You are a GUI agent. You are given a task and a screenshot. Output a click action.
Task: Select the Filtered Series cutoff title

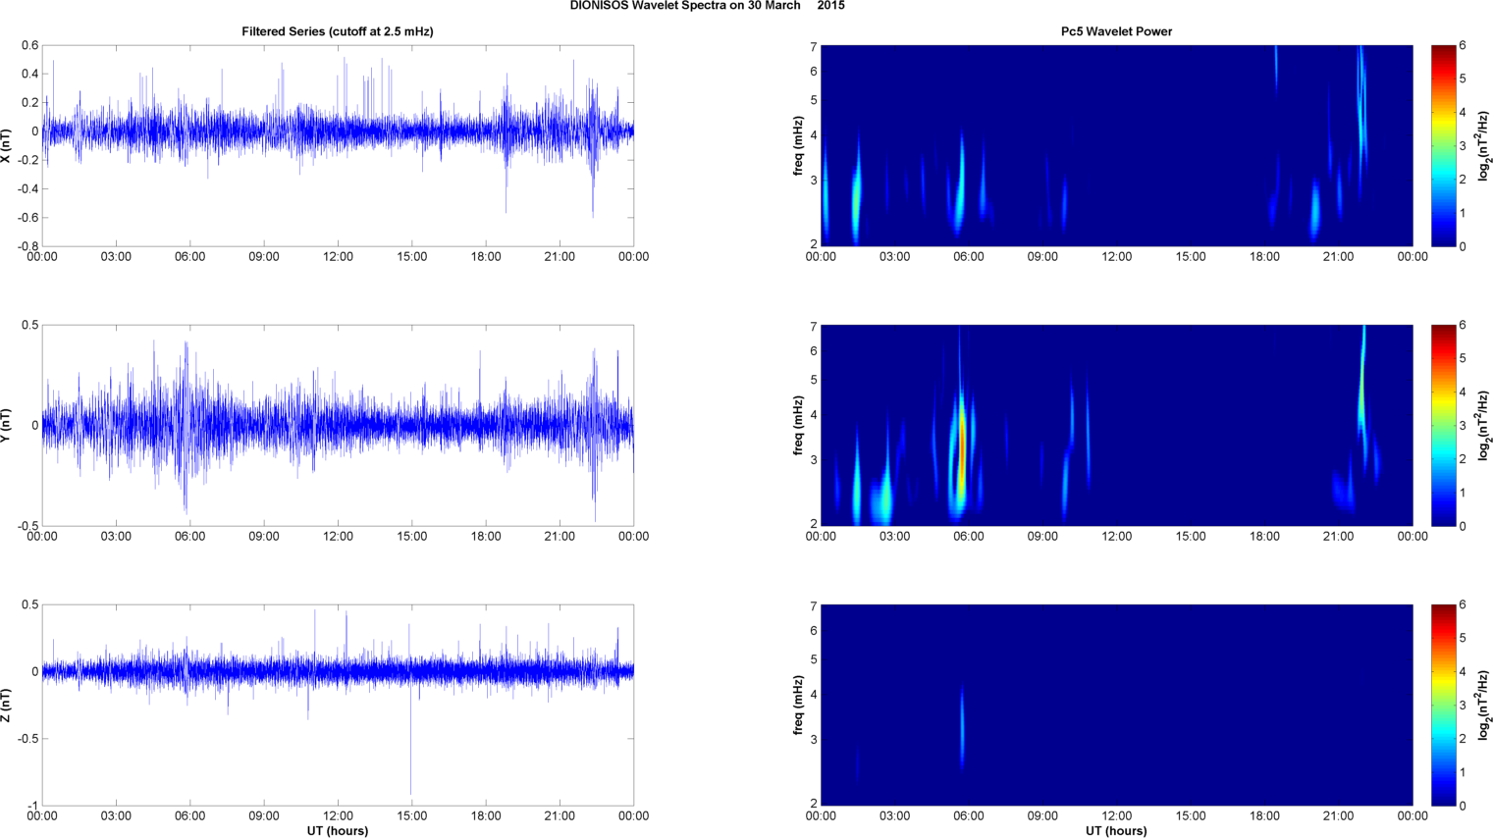(x=338, y=31)
